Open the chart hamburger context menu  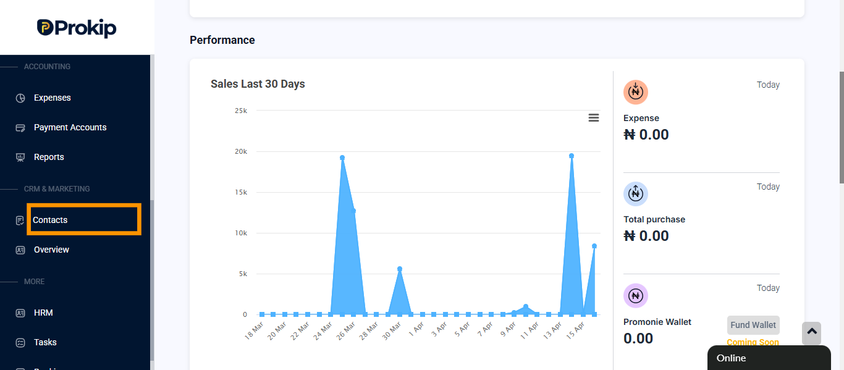coord(594,118)
